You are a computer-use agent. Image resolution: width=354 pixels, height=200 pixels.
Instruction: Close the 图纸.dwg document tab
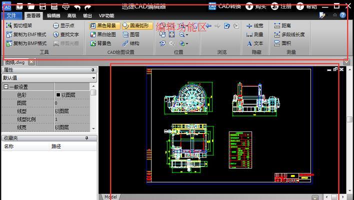[x=31, y=62]
